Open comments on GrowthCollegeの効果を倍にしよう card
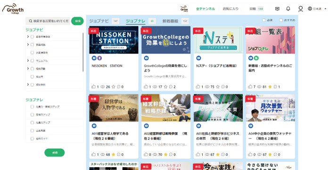This screenshot has width=330, height=170. pyautogui.click(x=171, y=87)
